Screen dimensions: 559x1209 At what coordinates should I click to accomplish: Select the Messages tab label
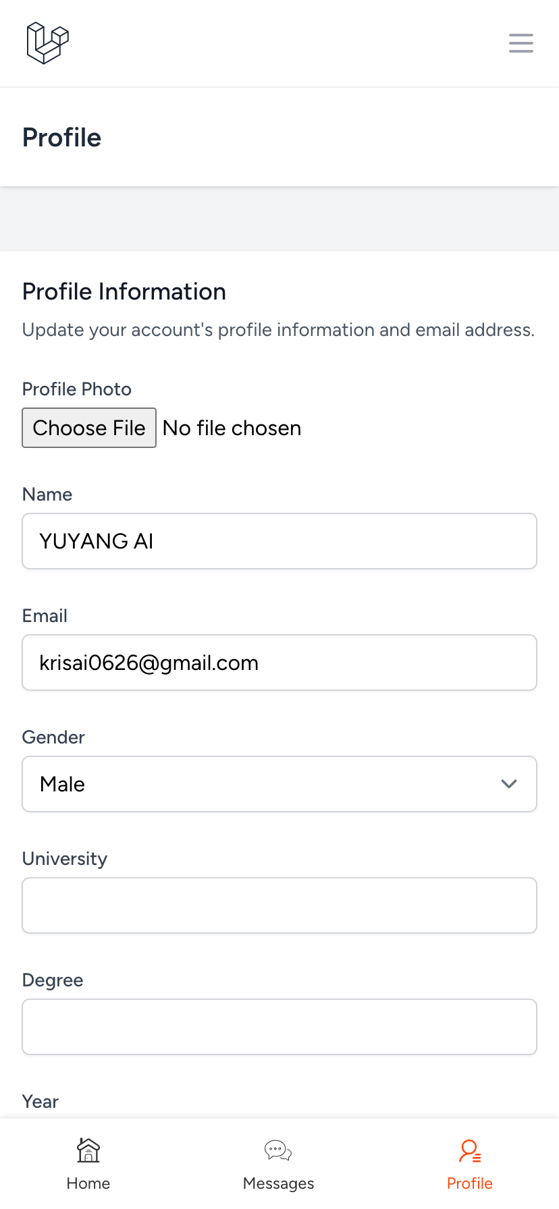278,1183
